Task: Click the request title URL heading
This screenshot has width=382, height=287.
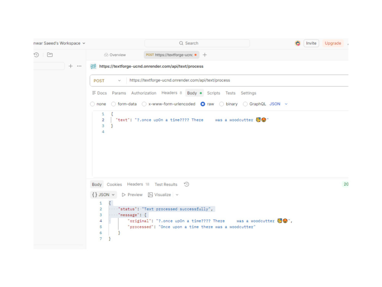Action: point(151,66)
